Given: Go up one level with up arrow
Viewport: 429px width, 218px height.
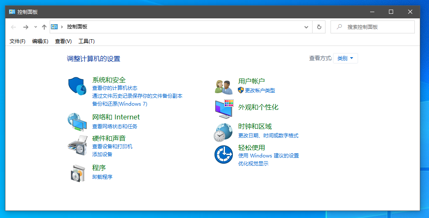Looking at the screenshot, I should [44, 27].
